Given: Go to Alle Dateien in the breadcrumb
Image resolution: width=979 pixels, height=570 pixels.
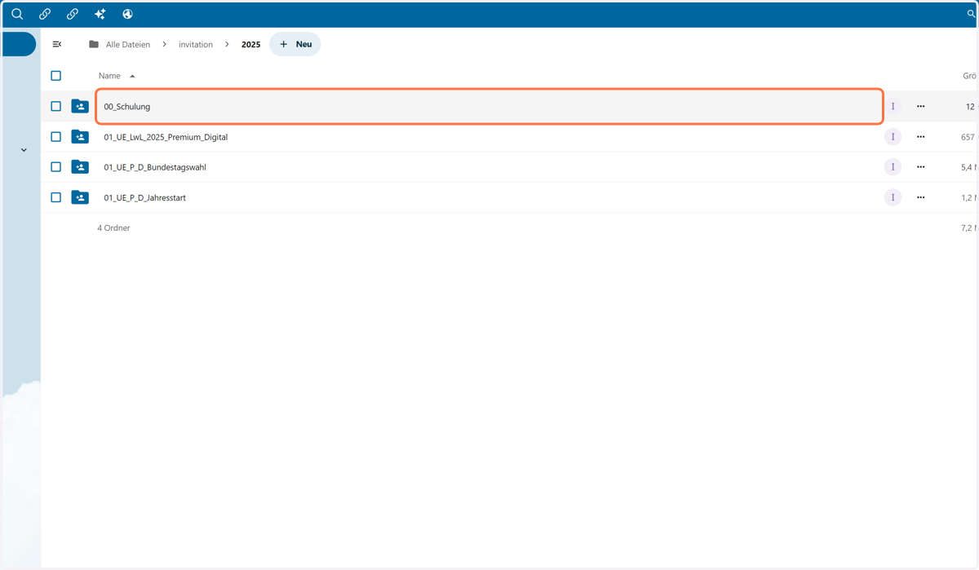Looking at the screenshot, I should [128, 45].
